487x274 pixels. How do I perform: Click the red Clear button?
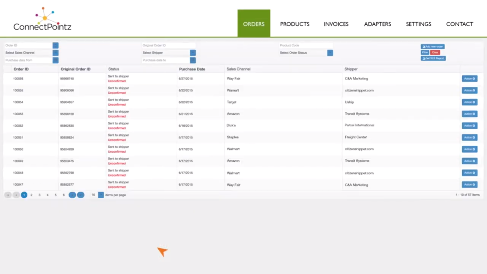click(x=435, y=53)
